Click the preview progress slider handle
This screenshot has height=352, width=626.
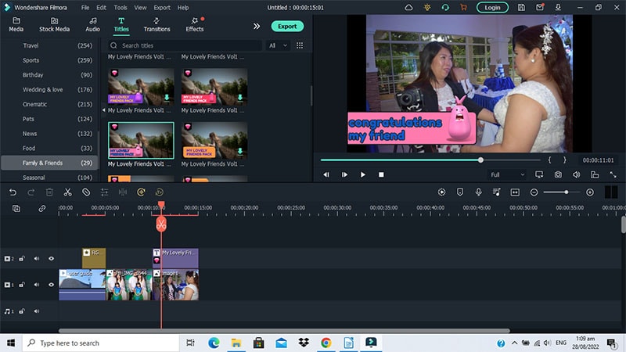click(x=480, y=160)
